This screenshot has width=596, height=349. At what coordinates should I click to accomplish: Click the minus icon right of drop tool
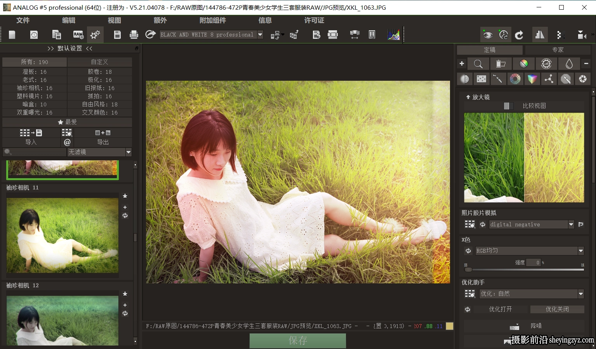point(586,64)
